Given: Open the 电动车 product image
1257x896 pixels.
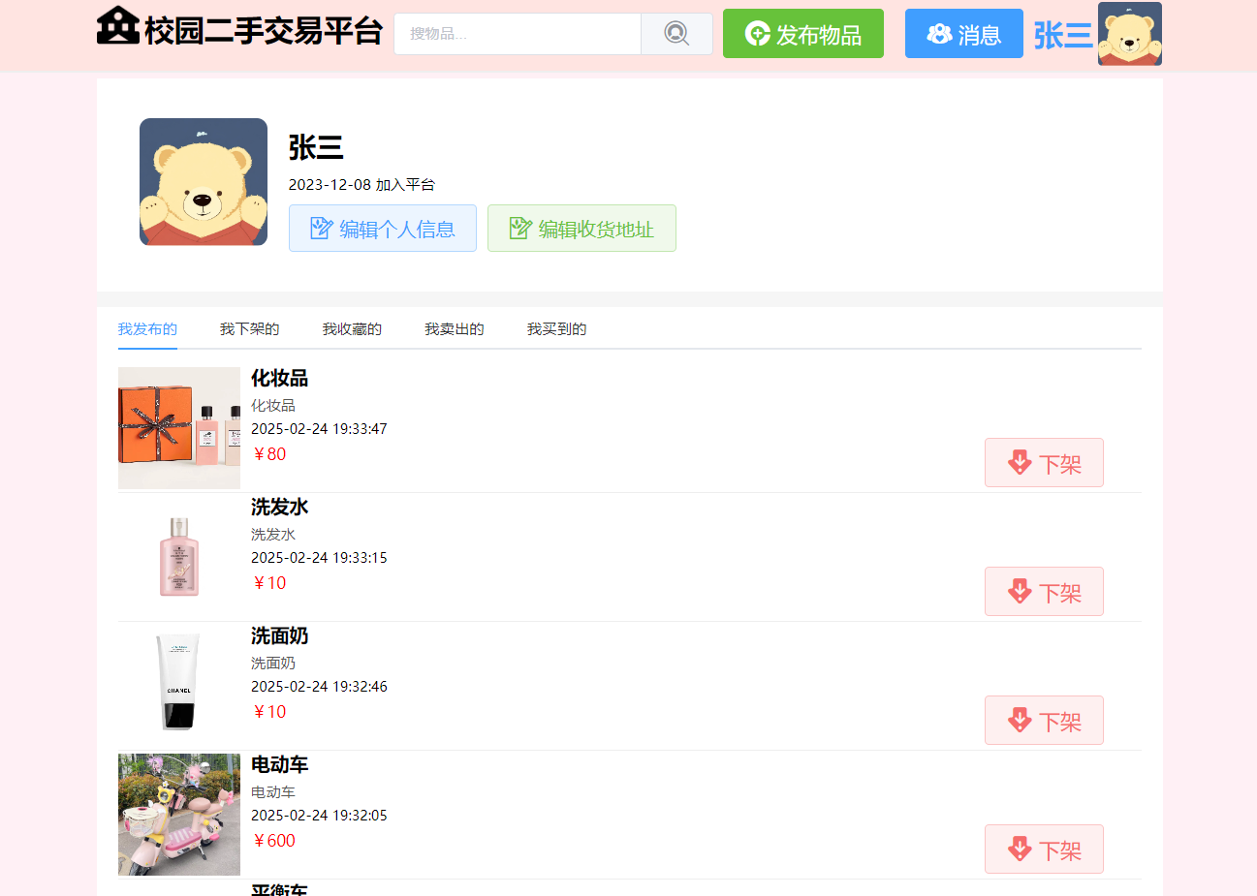Looking at the screenshot, I should pos(179,815).
